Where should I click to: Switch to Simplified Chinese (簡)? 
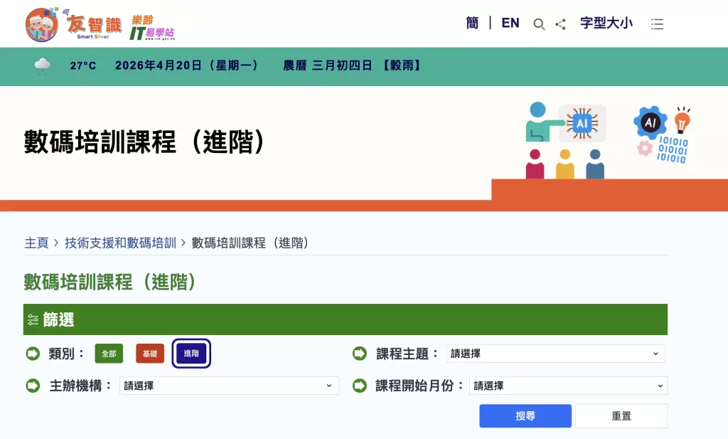[x=472, y=23]
